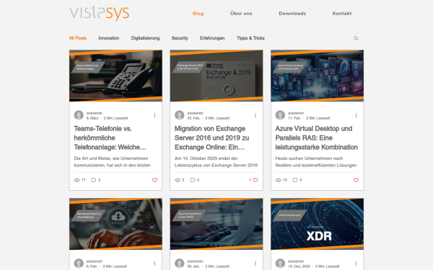Filter posts by Erfahrungen
The image size is (433, 270).
pyautogui.click(x=212, y=38)
